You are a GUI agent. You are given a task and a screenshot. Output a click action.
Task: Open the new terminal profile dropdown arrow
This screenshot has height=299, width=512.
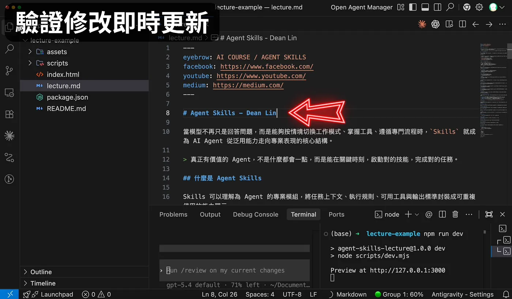(417, 214)
